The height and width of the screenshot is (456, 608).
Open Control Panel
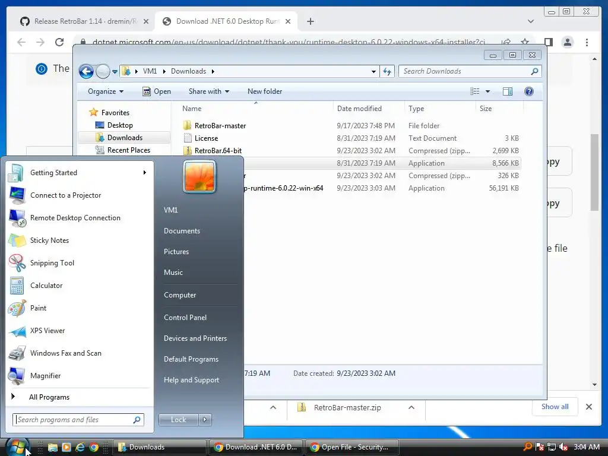185,317
